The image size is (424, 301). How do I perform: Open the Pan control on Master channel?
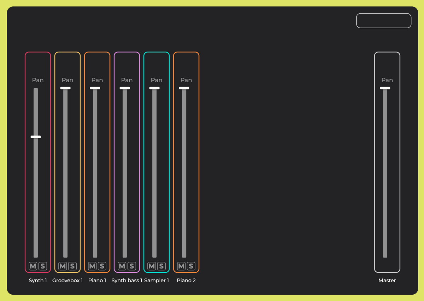pos(387,80)
